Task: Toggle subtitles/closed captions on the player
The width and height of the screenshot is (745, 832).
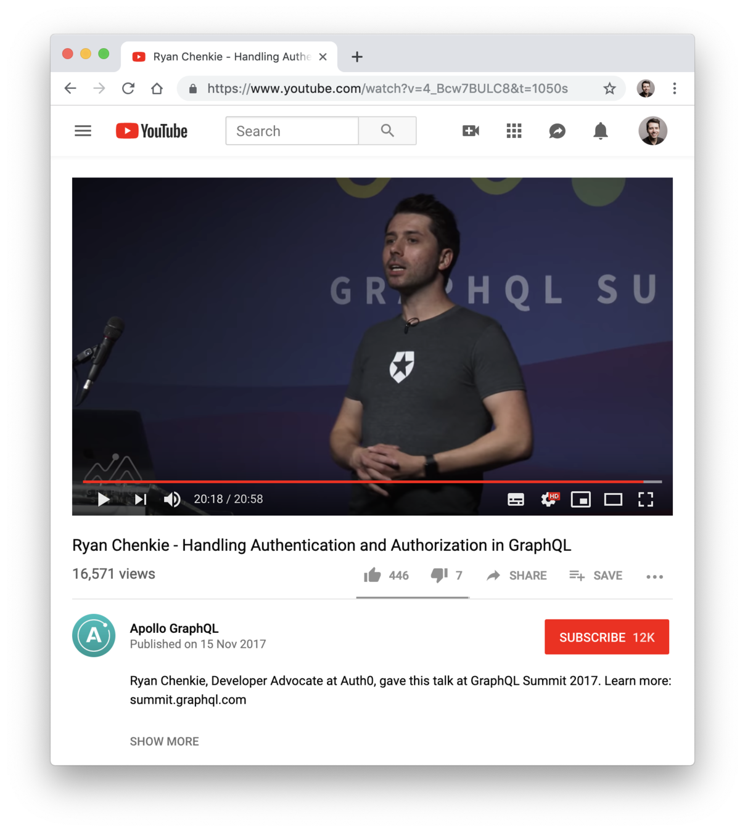Action: pyautogui.click(x=516, y=499)
